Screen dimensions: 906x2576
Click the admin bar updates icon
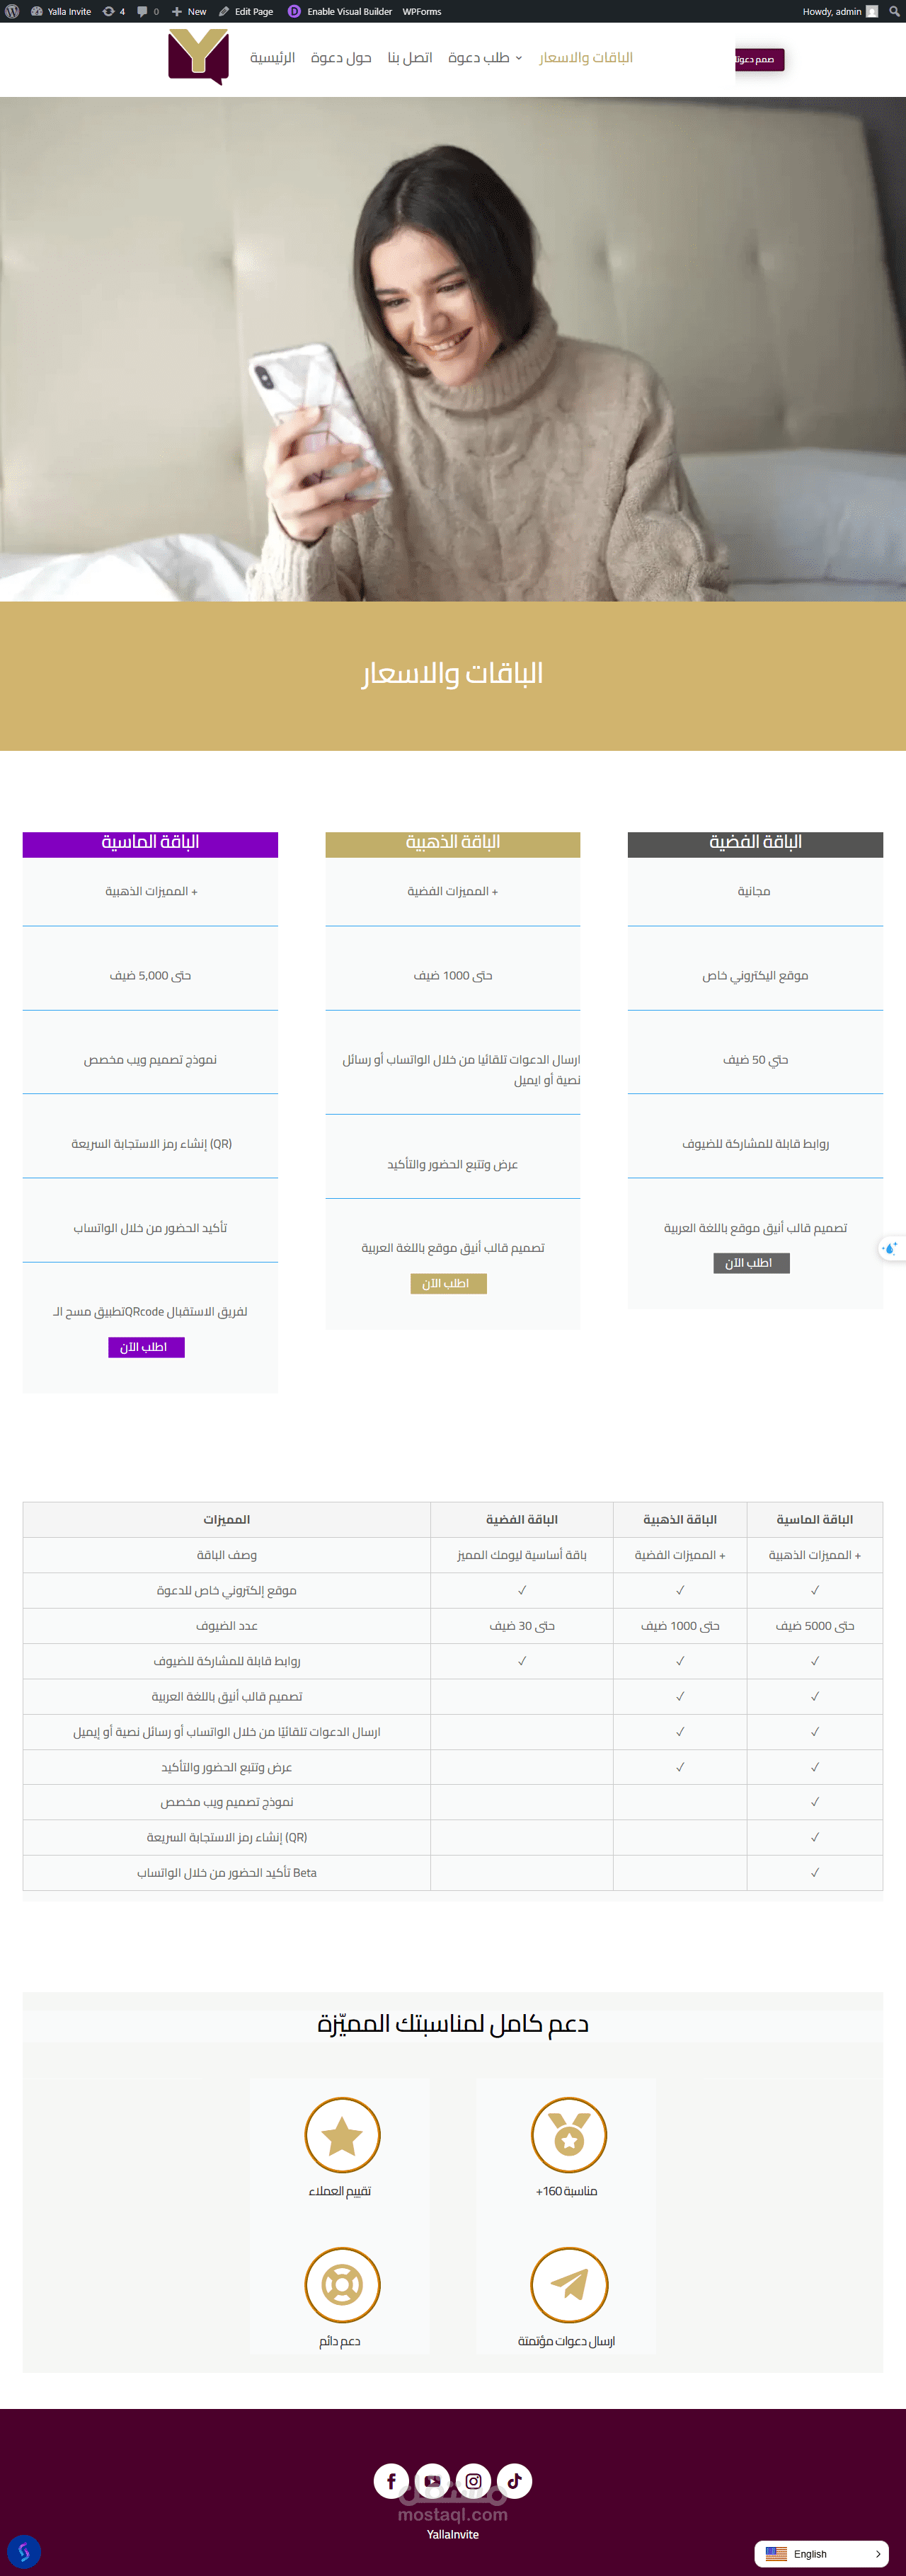tap(109, 11)
